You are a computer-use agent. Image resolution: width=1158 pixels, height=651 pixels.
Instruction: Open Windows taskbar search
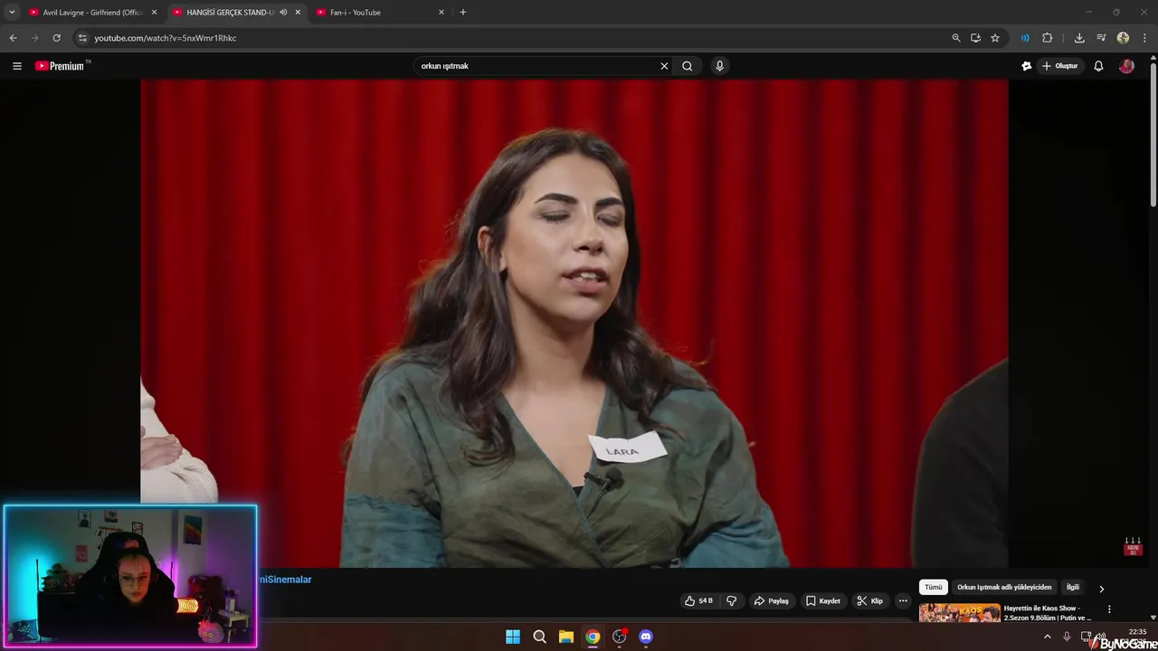(x=539, y=637)
